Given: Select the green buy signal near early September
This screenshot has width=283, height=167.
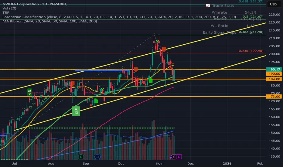Looking at the screenshot, I should (96, 101).
